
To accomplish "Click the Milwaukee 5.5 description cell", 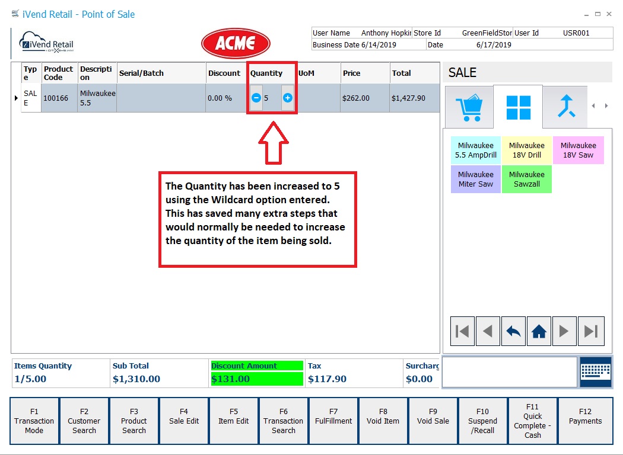I will 97,98.
